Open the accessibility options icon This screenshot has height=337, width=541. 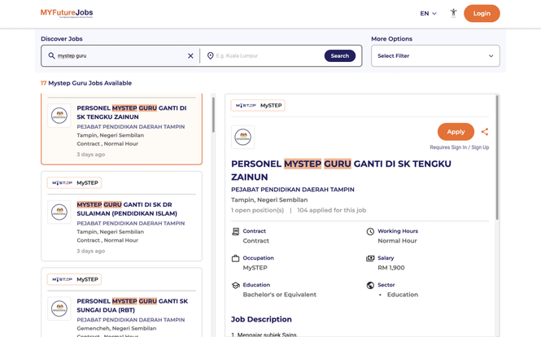coord(453,13)
